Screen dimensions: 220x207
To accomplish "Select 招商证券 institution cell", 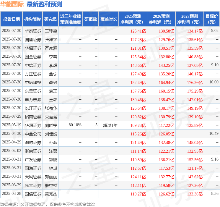I will [33, 117].
